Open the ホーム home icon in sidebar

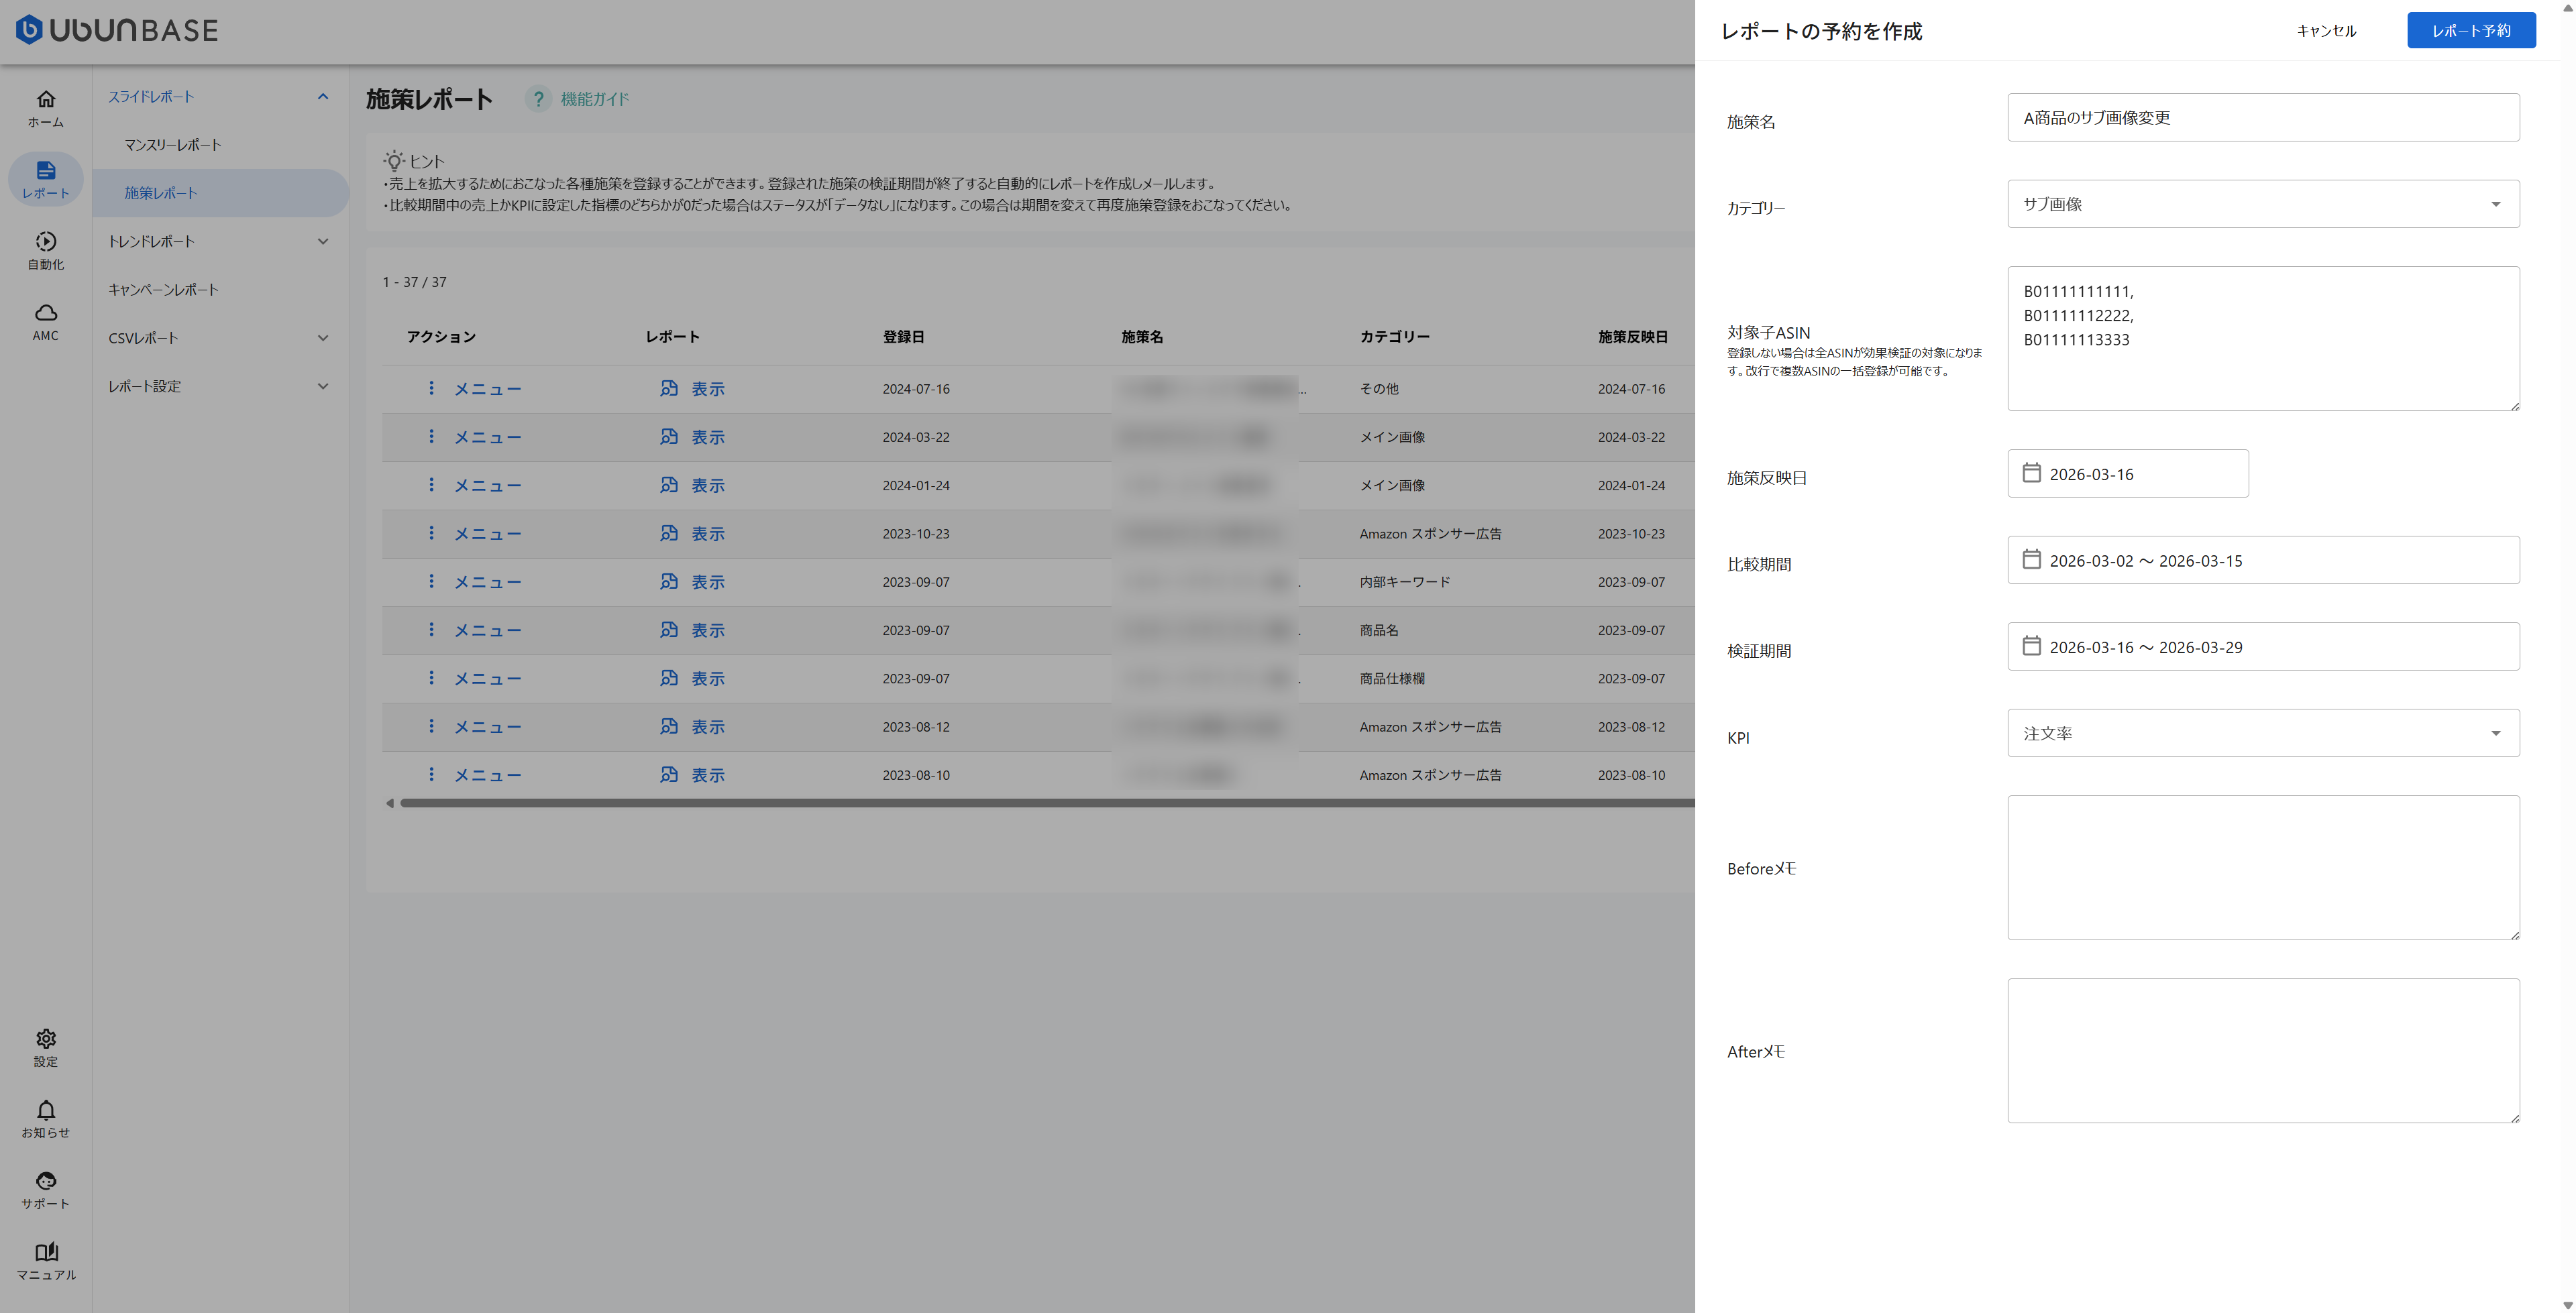coord(45,100)
